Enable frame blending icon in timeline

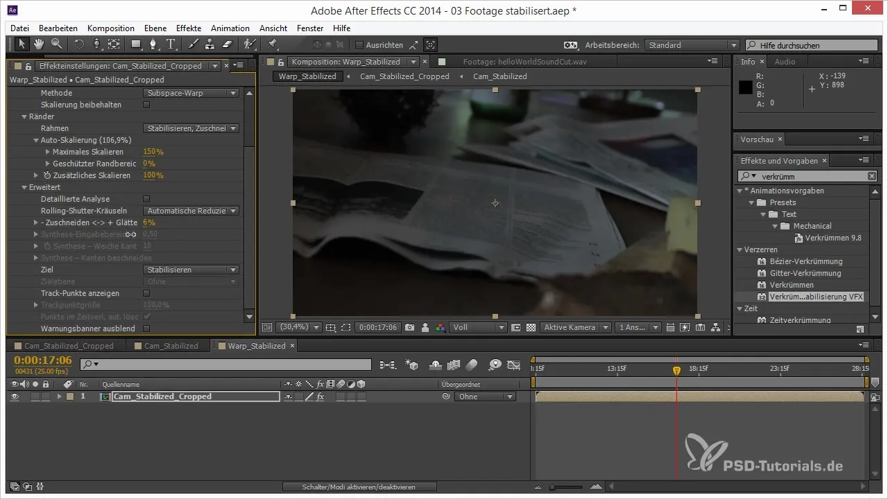pos(455,364)
